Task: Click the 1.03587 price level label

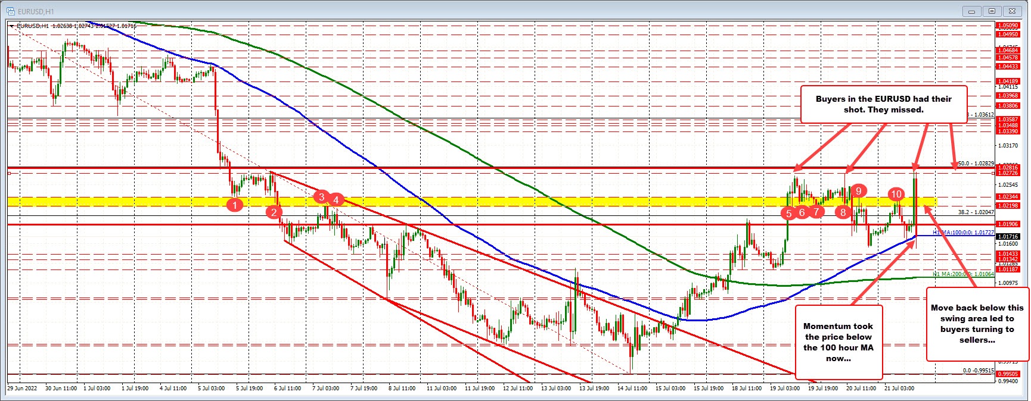Action: (1007, 119)
